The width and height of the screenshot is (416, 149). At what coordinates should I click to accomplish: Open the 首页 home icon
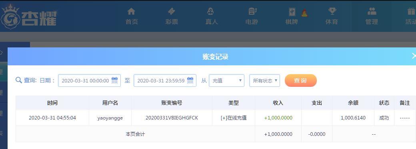(x=131, y=12)
